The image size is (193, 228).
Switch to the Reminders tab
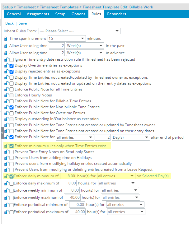(x=117, y=14)
